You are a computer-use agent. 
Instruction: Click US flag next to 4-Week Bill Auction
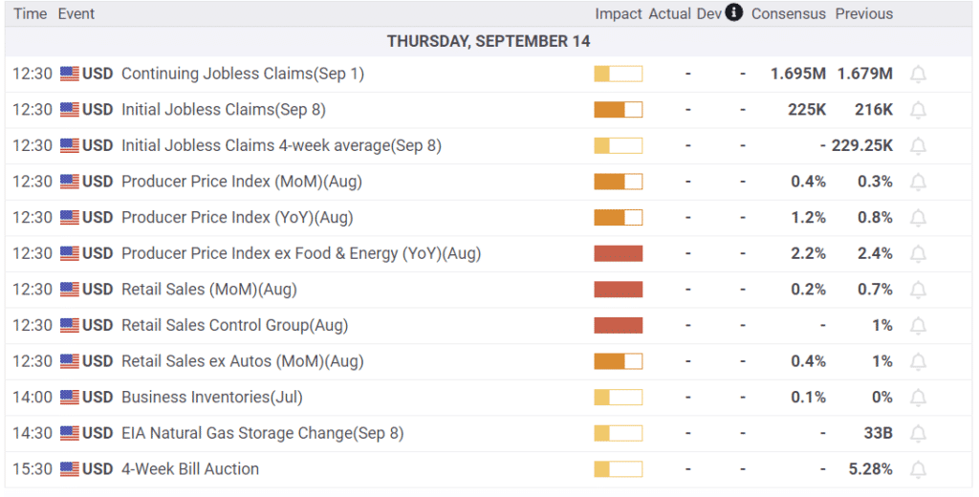click(70, 469)
